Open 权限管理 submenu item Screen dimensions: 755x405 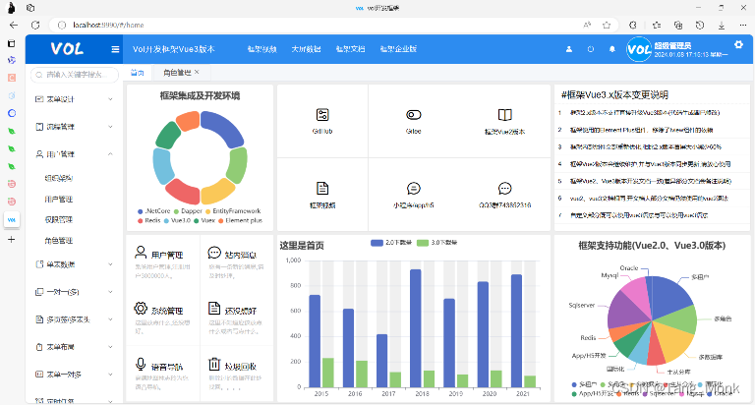click(x=59, y=219)
